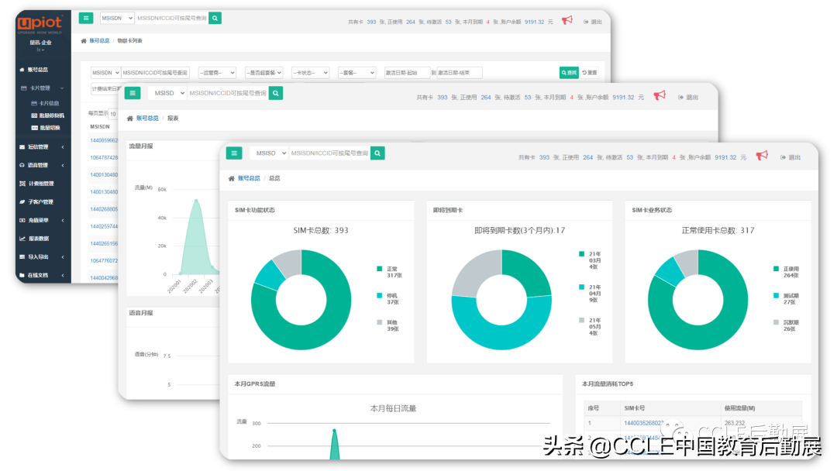Open the red megaphone announcements in 报表 window
The height and width of the screenshot is (471, 837).
[x=660, y=95]
